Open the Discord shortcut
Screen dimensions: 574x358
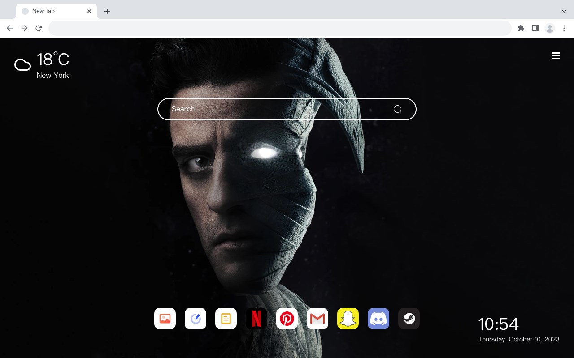[x=378, y=319]
